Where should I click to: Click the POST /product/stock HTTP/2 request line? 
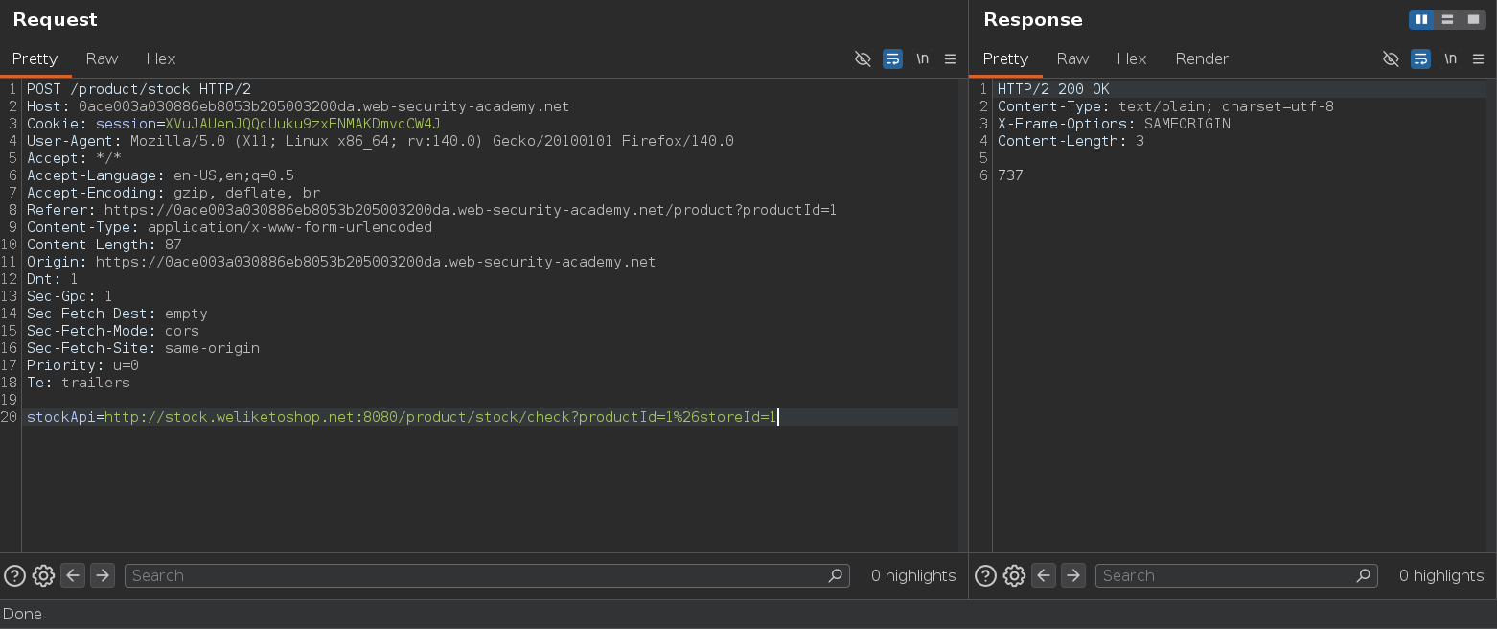pyautogui.click(x=139, y=89)
